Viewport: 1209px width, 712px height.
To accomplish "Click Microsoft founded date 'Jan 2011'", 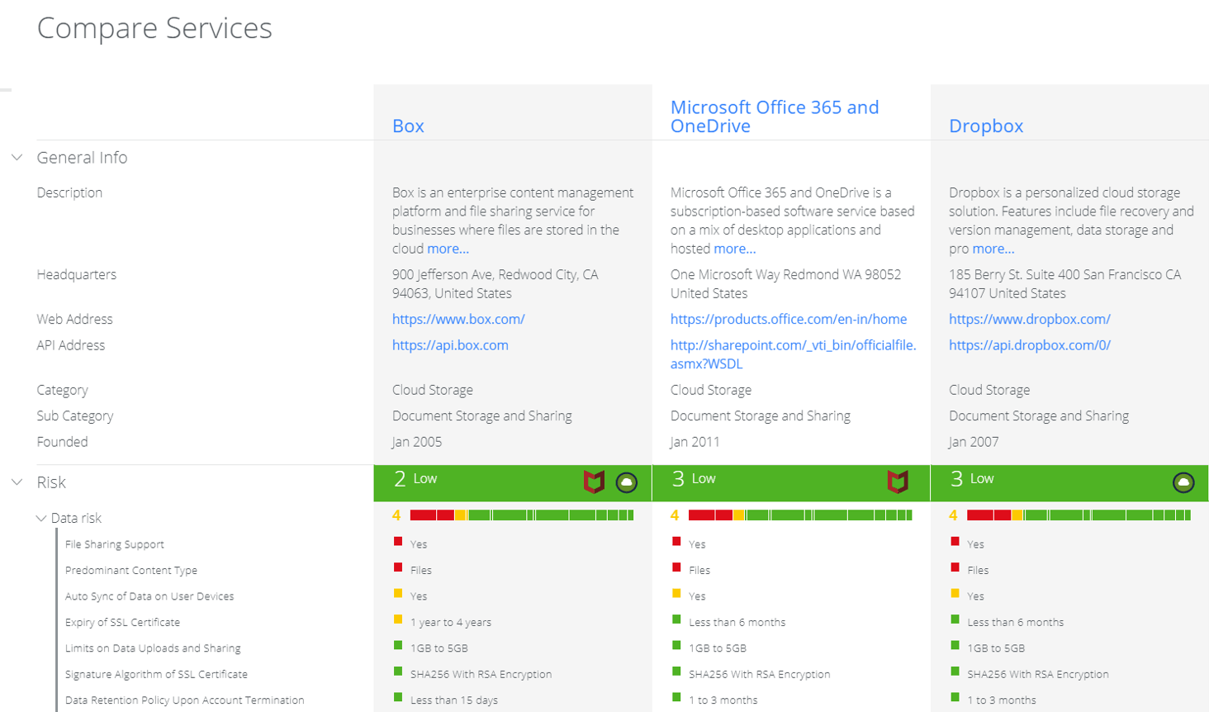I will pos(695,442).
